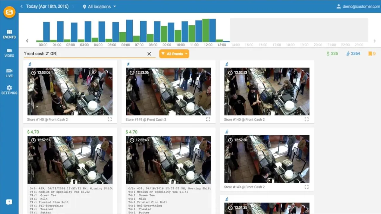Viewport: 381px width, 214px height.
Task: Click motion icon above Store #149 12:53:06 card
Action: tap(128, 64)
